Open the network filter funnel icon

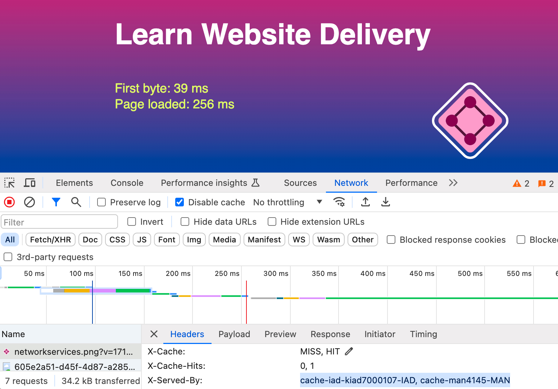click(x=56, y=202)
